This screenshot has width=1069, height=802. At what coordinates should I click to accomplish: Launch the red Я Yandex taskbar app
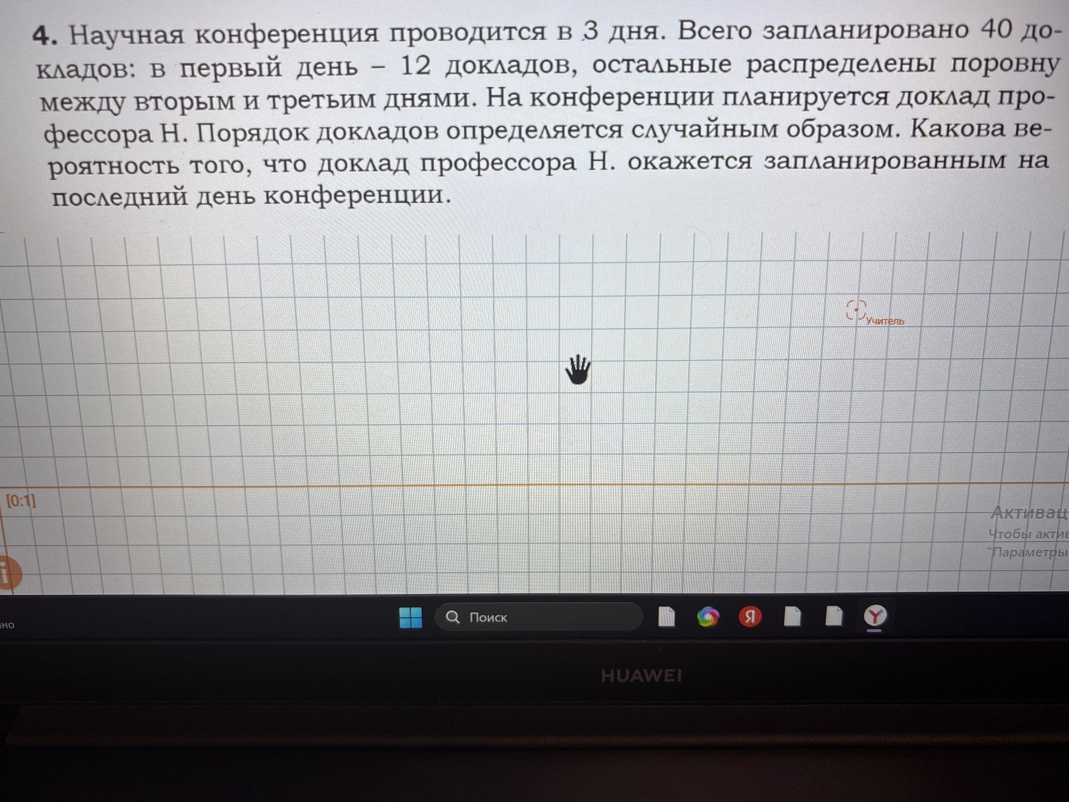coord(750,617)
